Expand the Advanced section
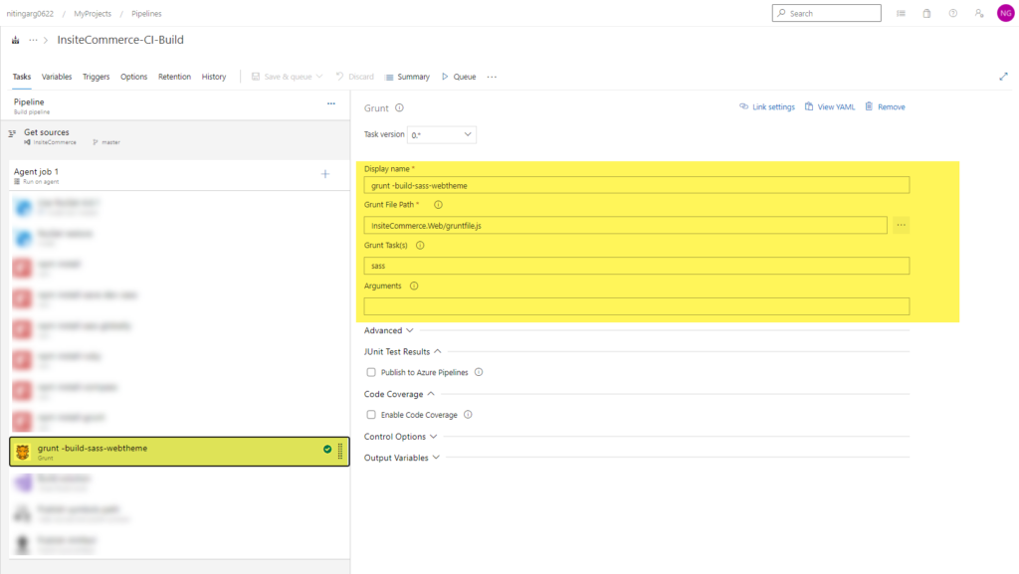1019x574 pixels. click(389, 330)
